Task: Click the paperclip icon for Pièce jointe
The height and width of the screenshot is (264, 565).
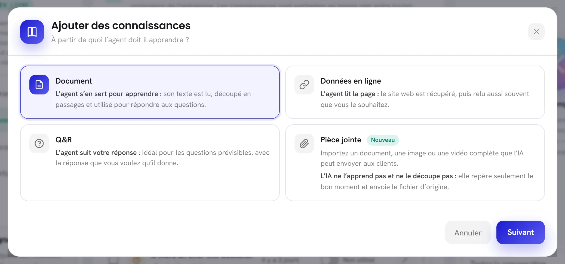Action: pyautogui.click(x=304, y=143)
